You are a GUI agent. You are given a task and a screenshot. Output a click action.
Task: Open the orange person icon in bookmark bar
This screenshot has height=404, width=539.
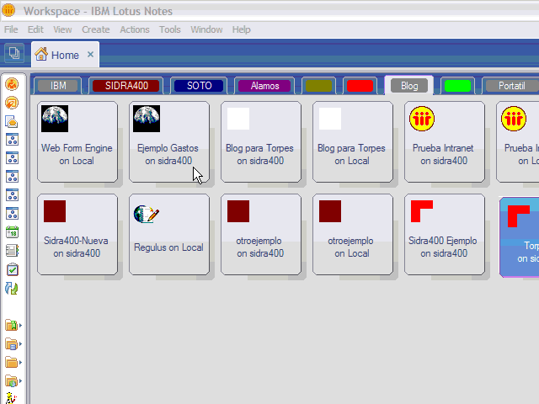[x=12, y=84]
